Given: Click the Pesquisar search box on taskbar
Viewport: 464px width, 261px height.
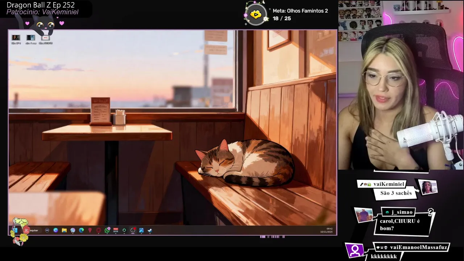Looking at the screenshot, I should [32, 230].
